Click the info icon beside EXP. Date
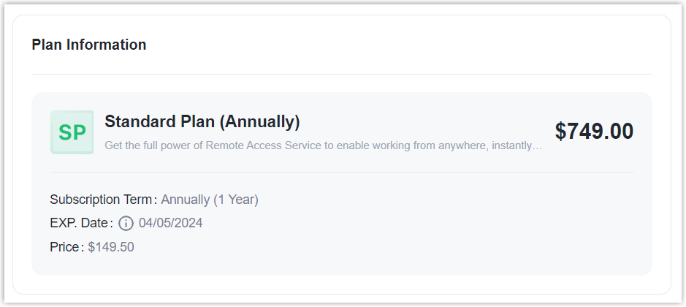686x307 pixels. (x=126, y=223)
